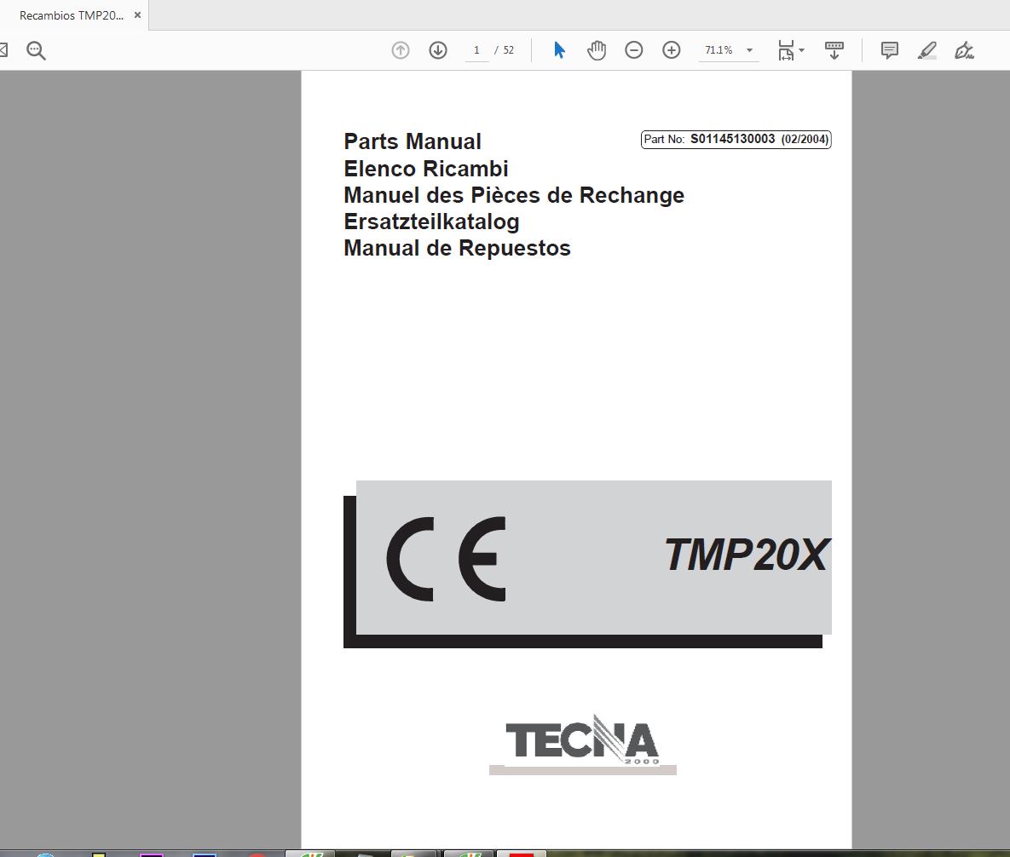
Task: Open the find text magnifier tool
Action: point(36,50)
